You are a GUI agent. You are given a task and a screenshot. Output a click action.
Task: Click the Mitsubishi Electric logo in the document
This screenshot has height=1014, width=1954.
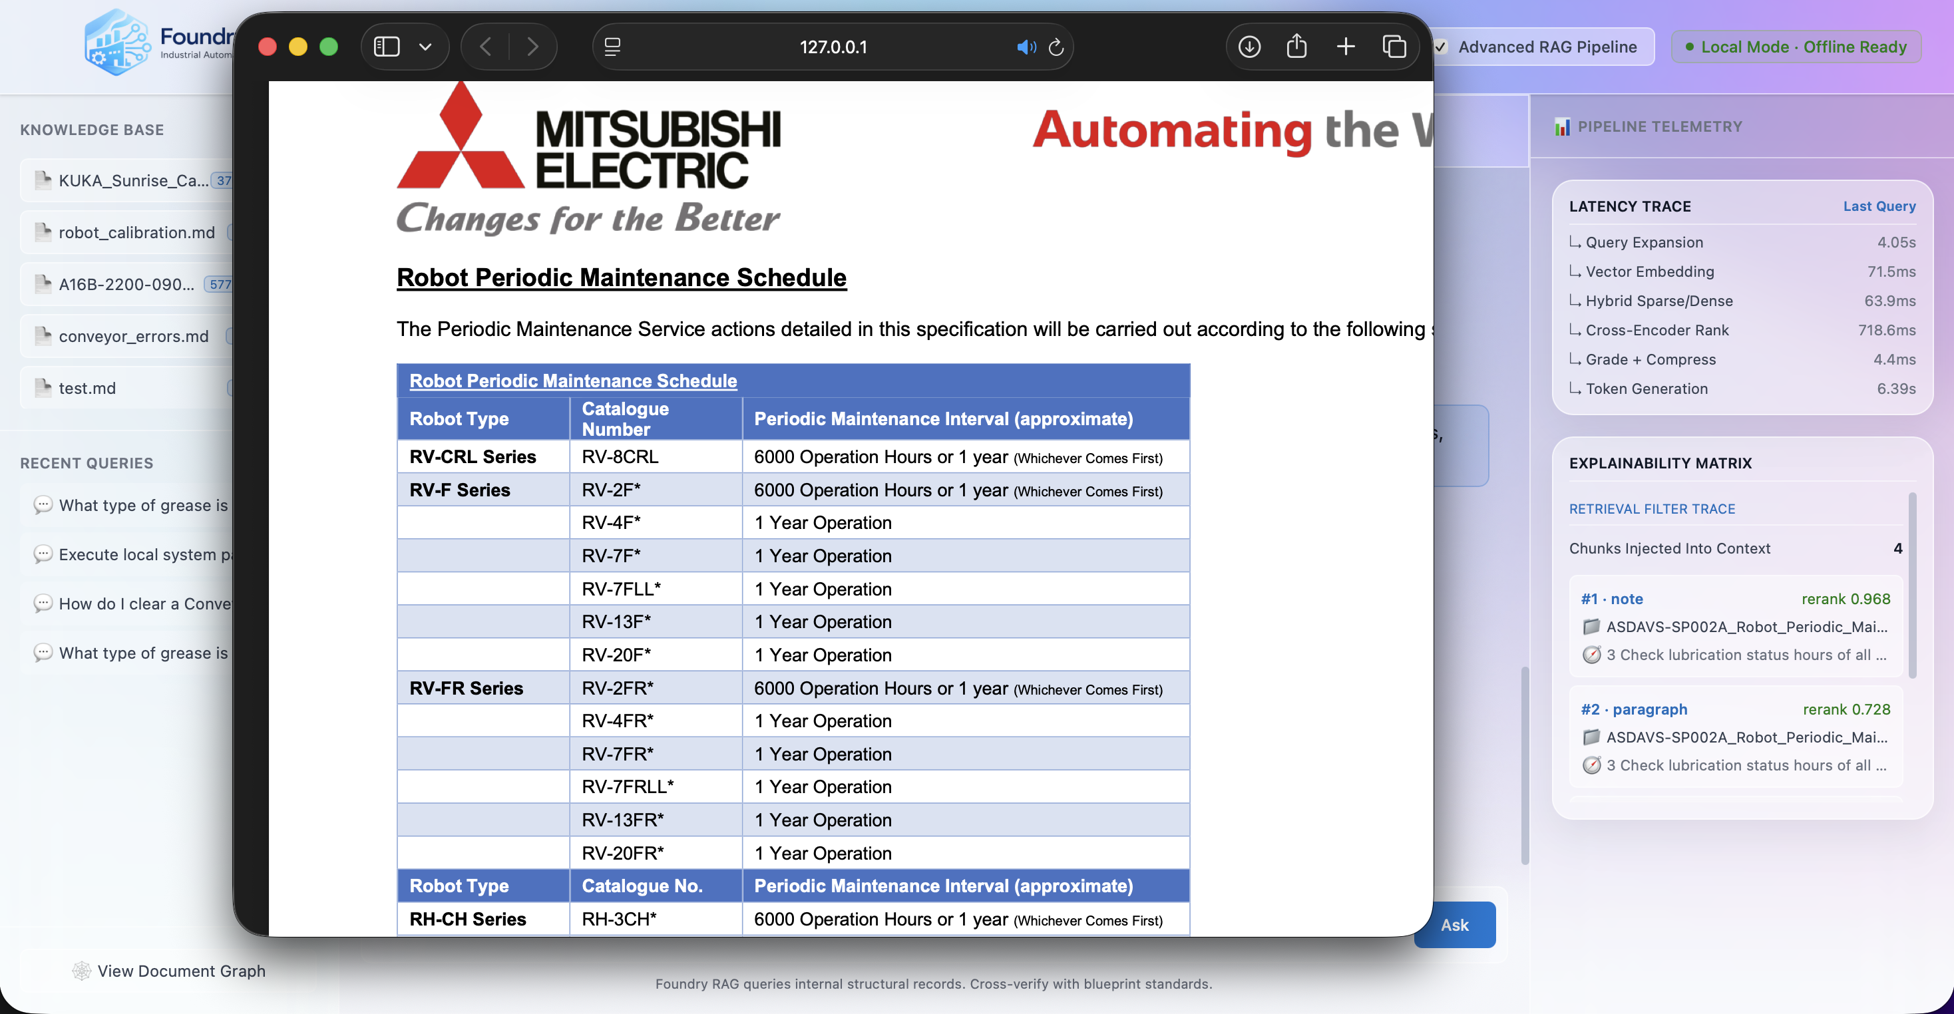[x=588, y=159]
